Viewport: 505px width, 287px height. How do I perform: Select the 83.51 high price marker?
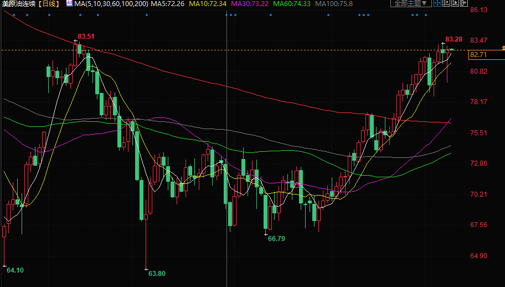[86, 37]
